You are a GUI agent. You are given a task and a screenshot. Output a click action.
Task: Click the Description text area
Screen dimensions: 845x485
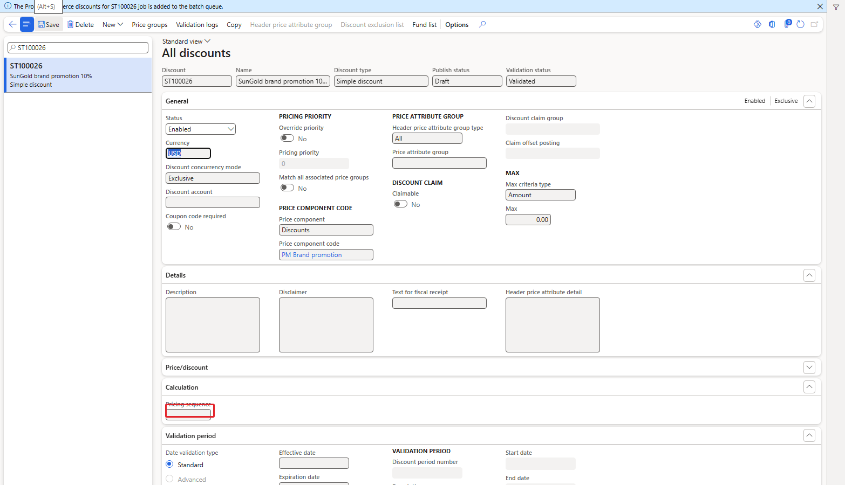click(x=213, y=325)
